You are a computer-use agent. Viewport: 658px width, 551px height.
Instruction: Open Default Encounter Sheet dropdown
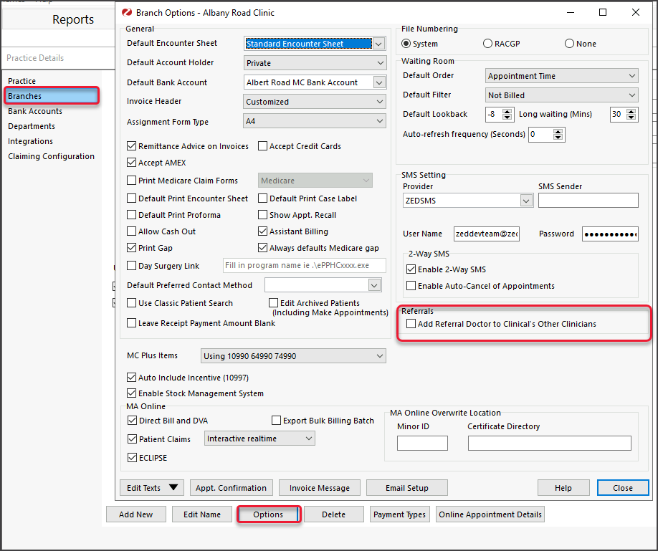point(378,44)
